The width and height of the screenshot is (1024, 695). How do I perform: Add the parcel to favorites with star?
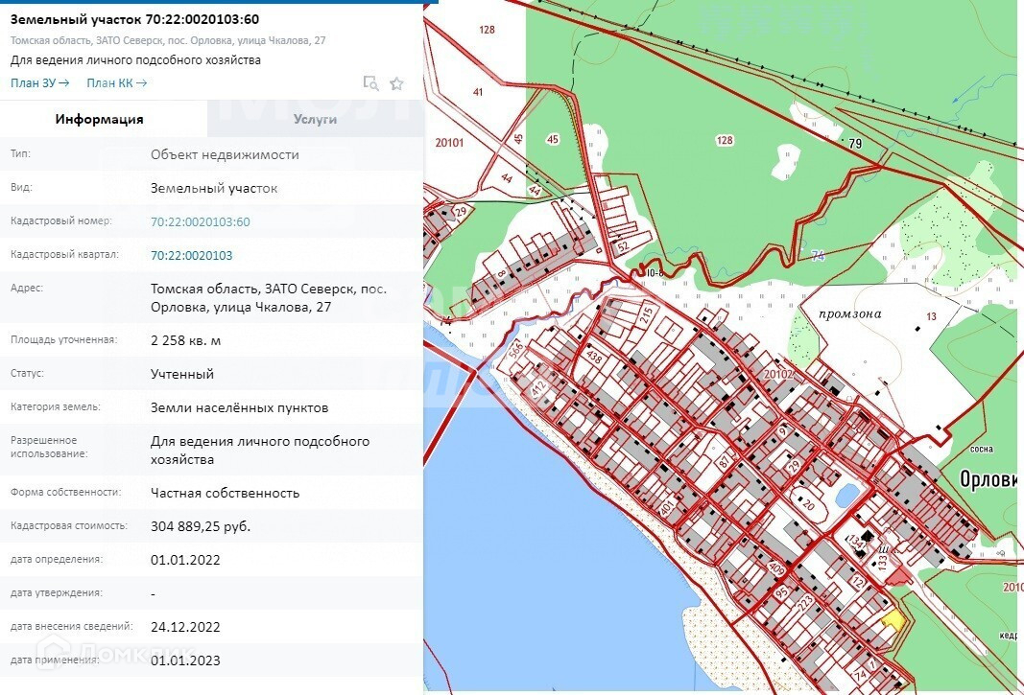[396, 83]
